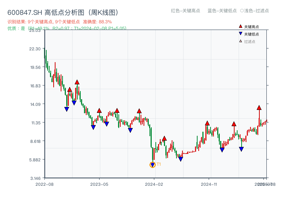
Task: Click the blue 关键低点 triangle in the legend
Action: (240, 34)
